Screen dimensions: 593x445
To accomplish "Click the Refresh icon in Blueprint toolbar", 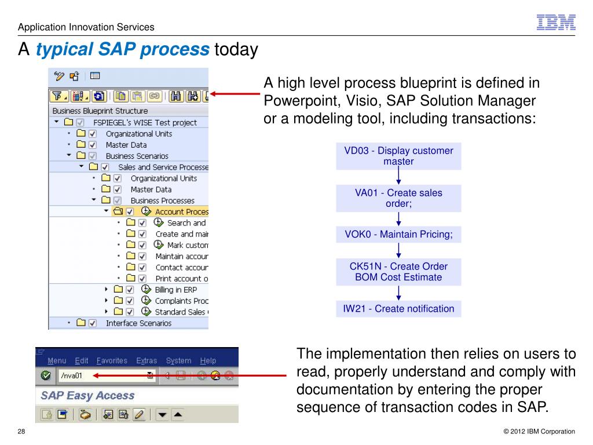I will click(99, 96).
